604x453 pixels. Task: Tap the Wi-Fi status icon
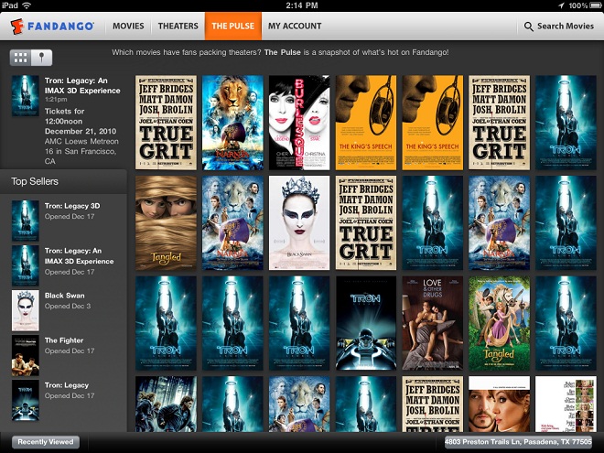point(27,5)
